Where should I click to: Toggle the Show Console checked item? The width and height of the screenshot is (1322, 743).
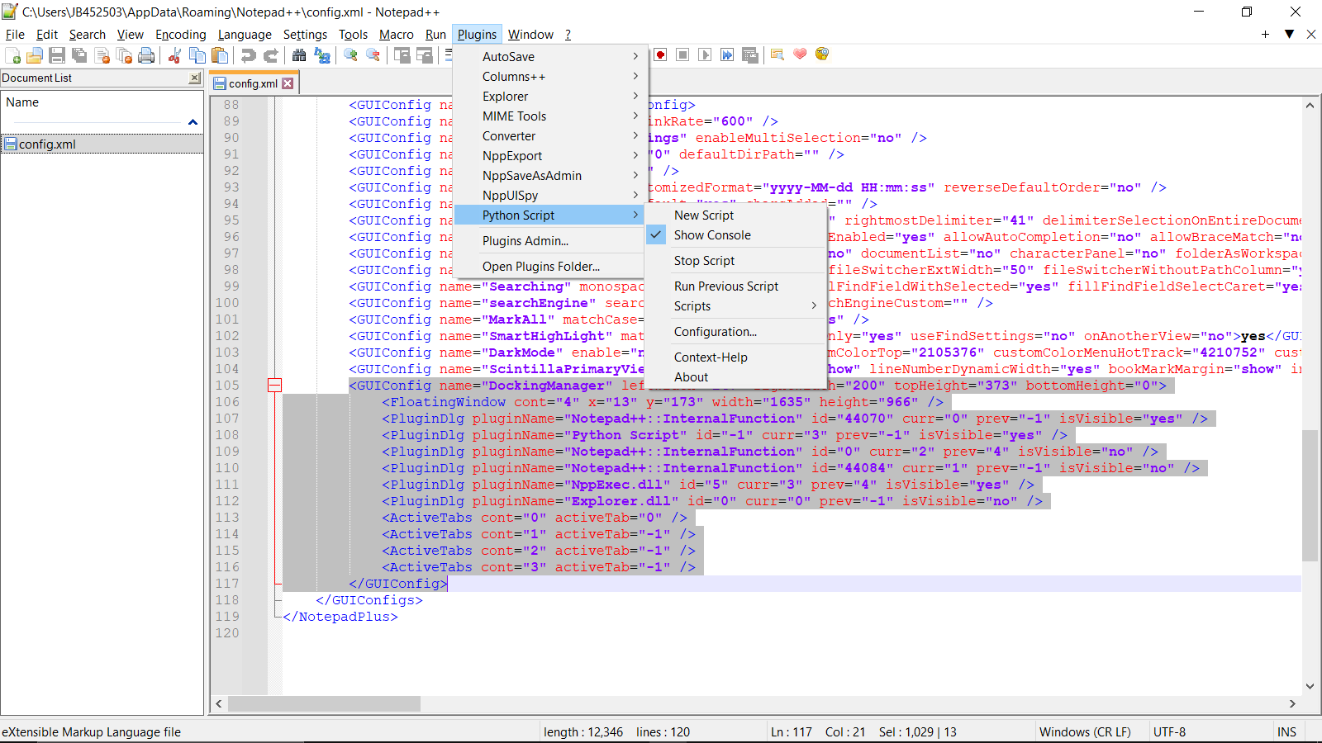735,235
